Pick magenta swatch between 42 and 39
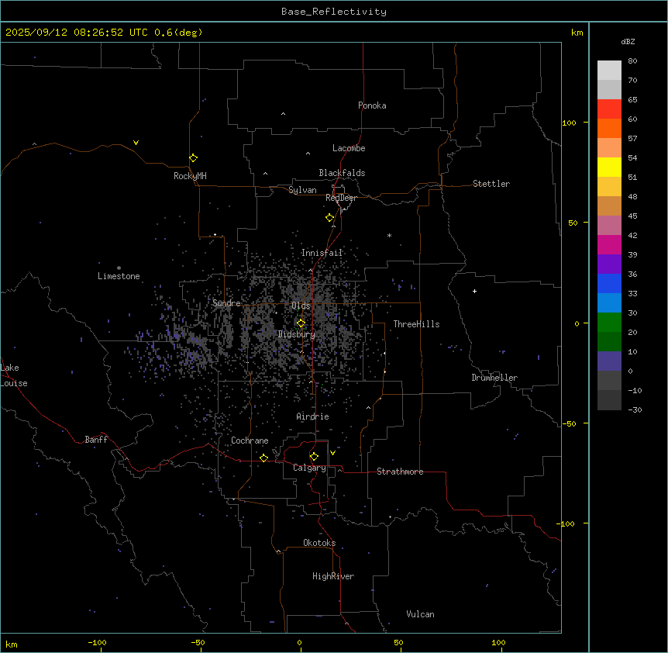668x653 pixels. pos(609,244)
